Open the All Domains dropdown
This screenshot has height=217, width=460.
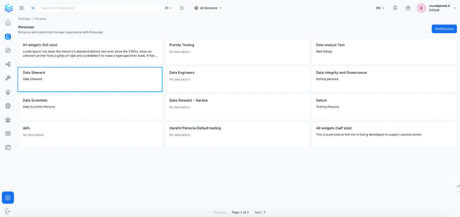(208, 8)
